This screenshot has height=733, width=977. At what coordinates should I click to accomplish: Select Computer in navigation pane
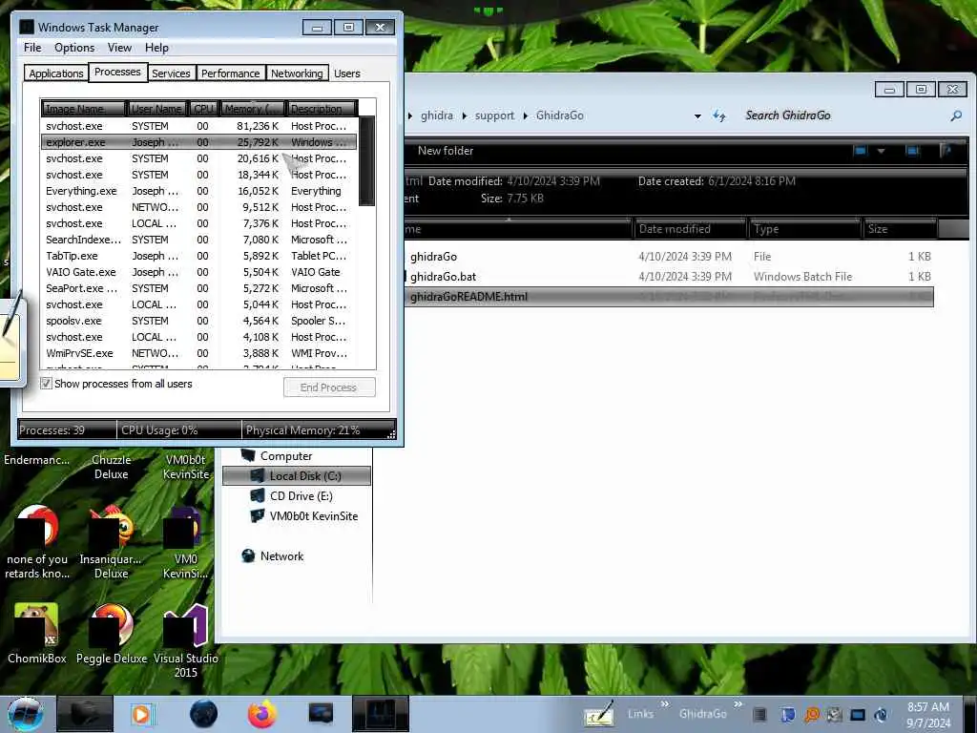point(277,455)
